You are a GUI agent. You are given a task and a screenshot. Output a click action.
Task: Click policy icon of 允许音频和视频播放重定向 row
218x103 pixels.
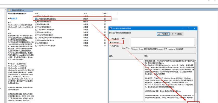(36, 19)
